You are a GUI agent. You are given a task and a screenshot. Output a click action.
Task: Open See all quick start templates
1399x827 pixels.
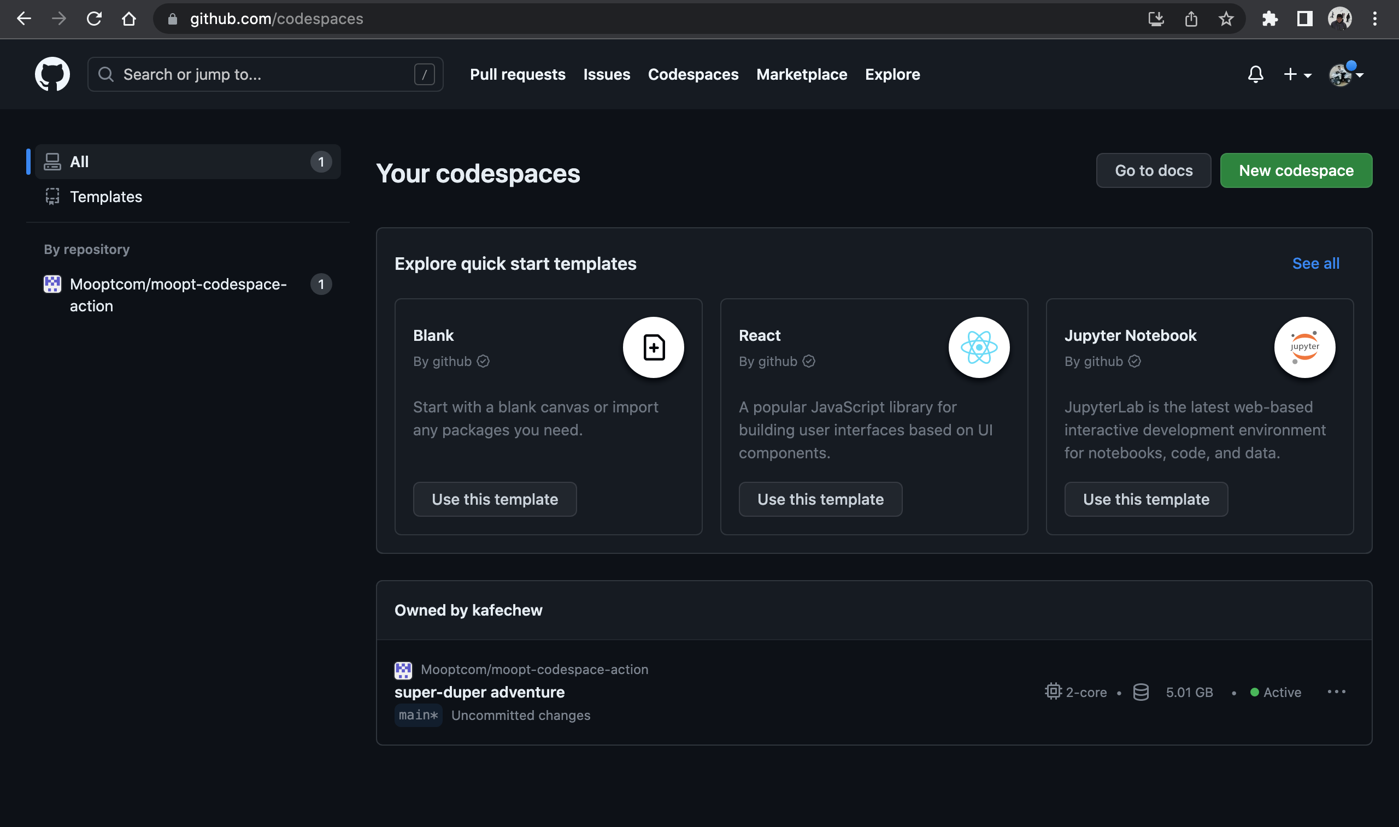point(1315,263)
